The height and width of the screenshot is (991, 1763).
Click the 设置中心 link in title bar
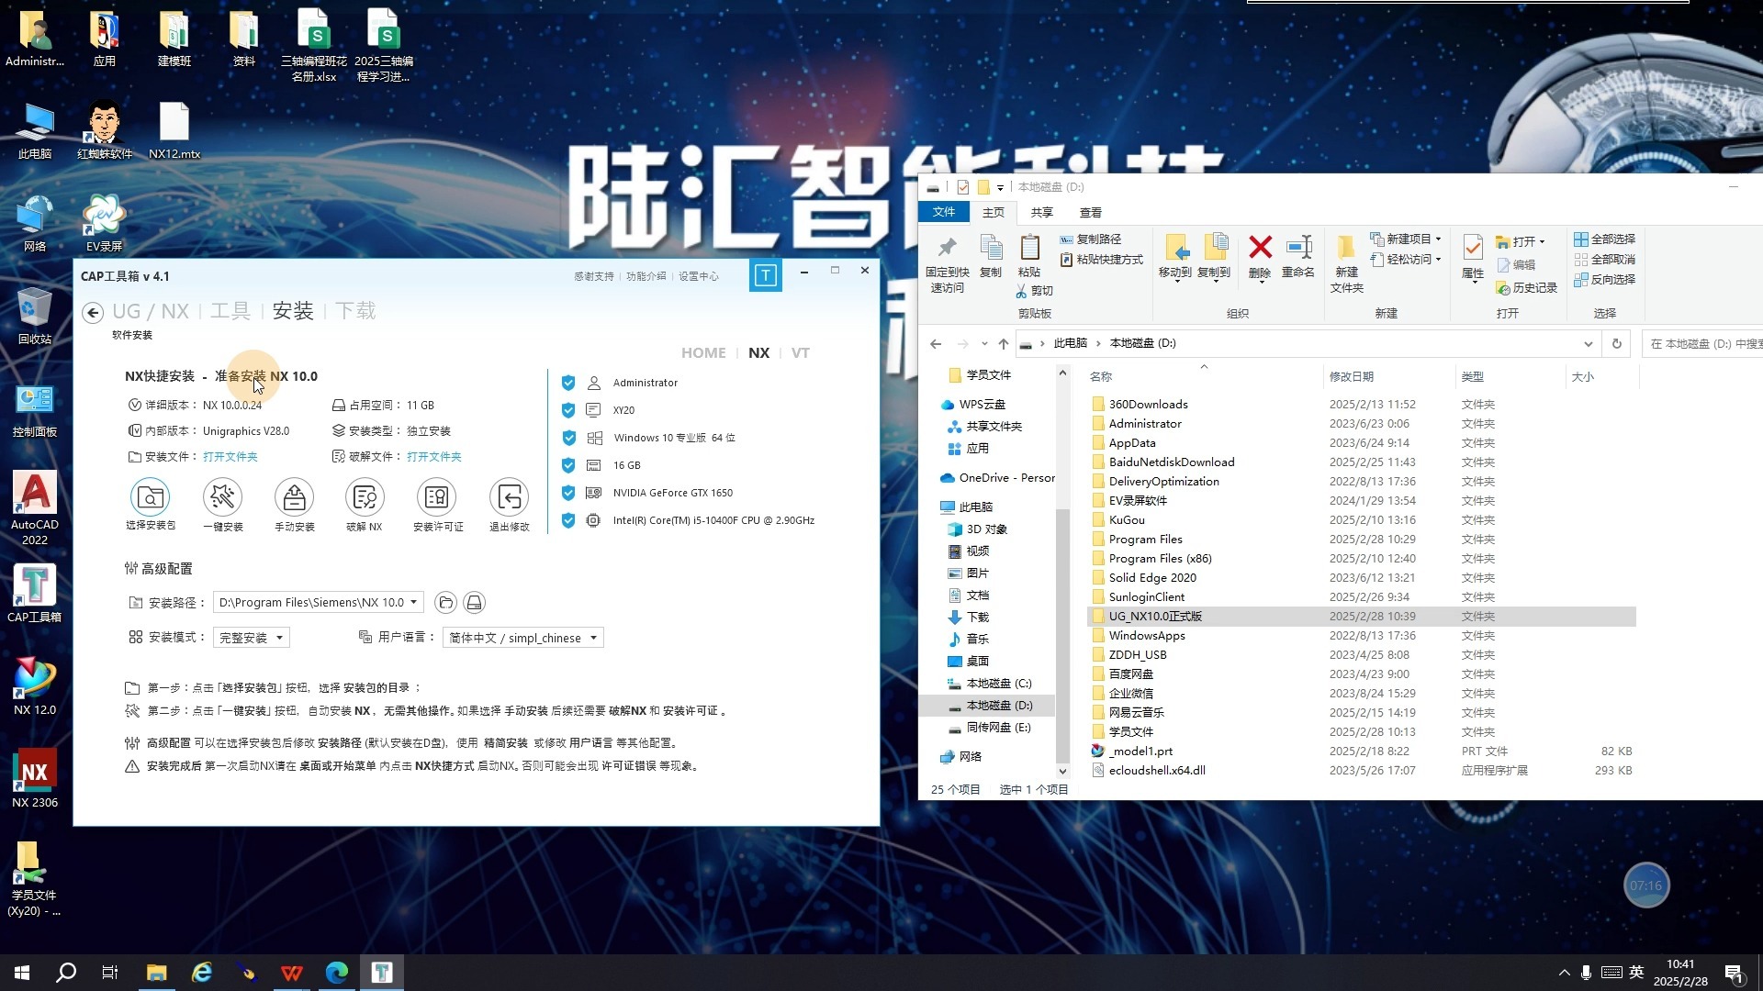pos(699,275)
